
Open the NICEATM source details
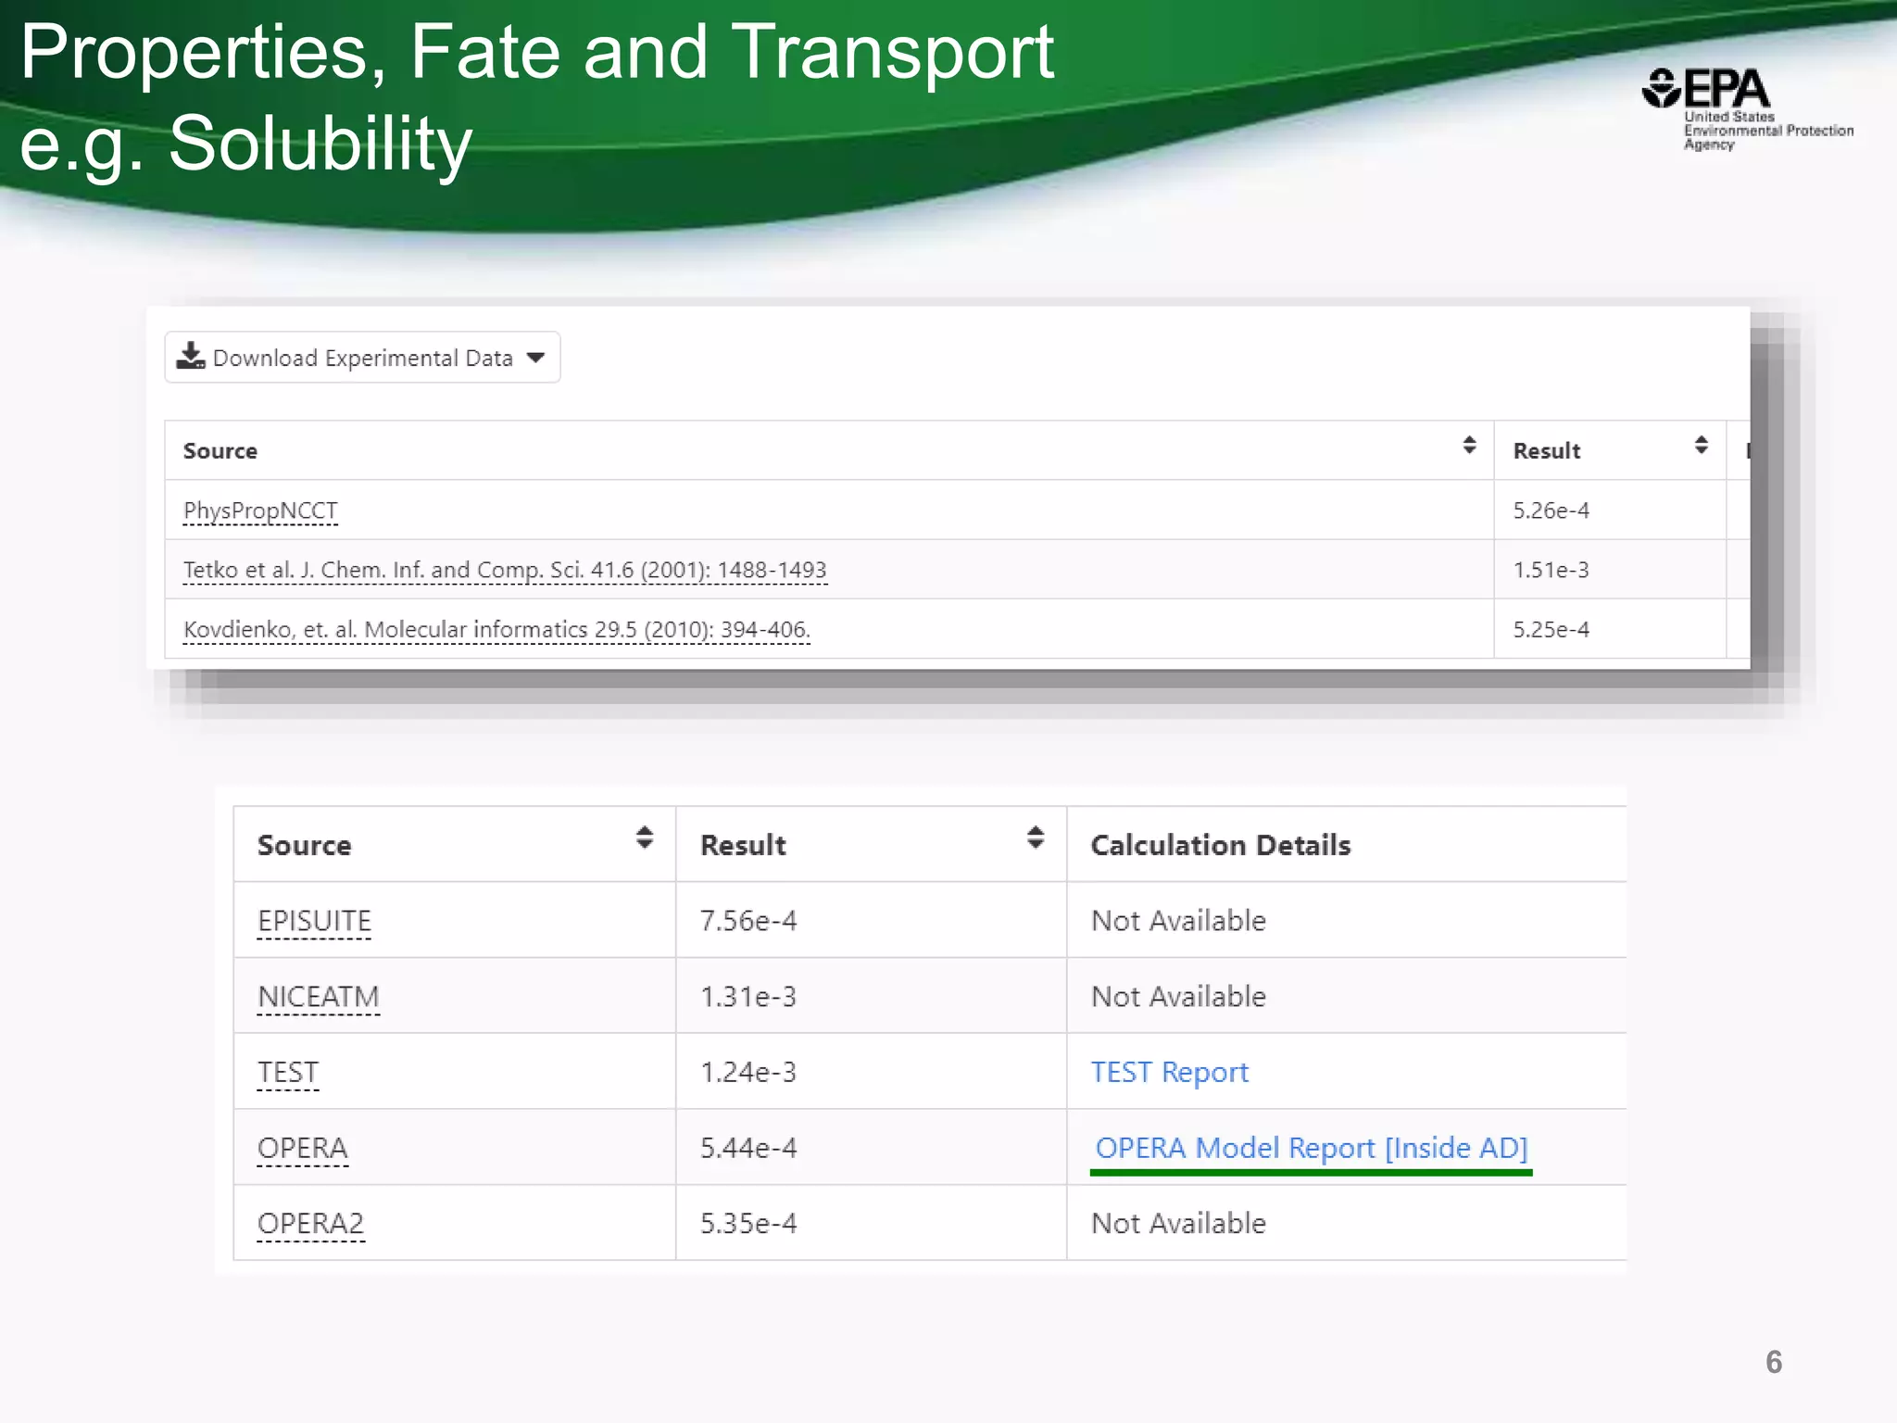tap(319, 998)
